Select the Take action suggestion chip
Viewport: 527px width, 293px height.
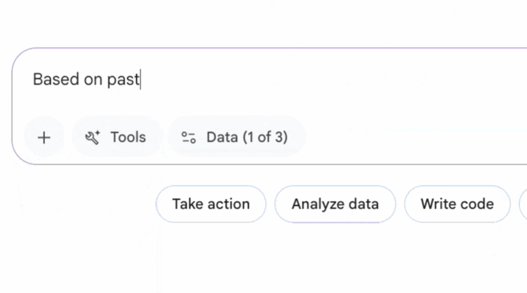click(x=211, y=204)
